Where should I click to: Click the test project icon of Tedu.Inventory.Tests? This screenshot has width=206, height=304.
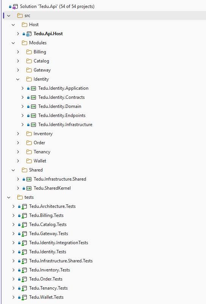point(24,270)
